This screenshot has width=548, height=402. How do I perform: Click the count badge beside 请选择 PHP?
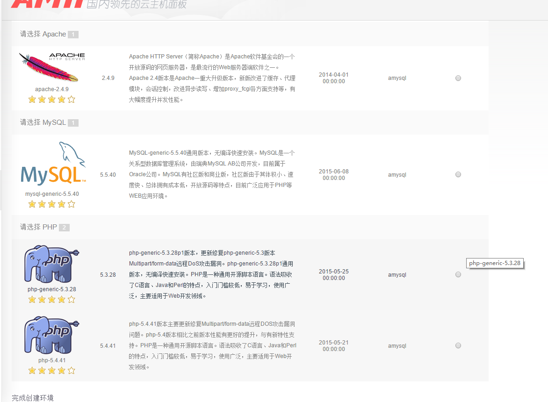point(64,228)
